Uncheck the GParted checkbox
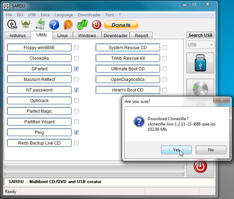Screen dimensions: 234x199 [76, 69]
